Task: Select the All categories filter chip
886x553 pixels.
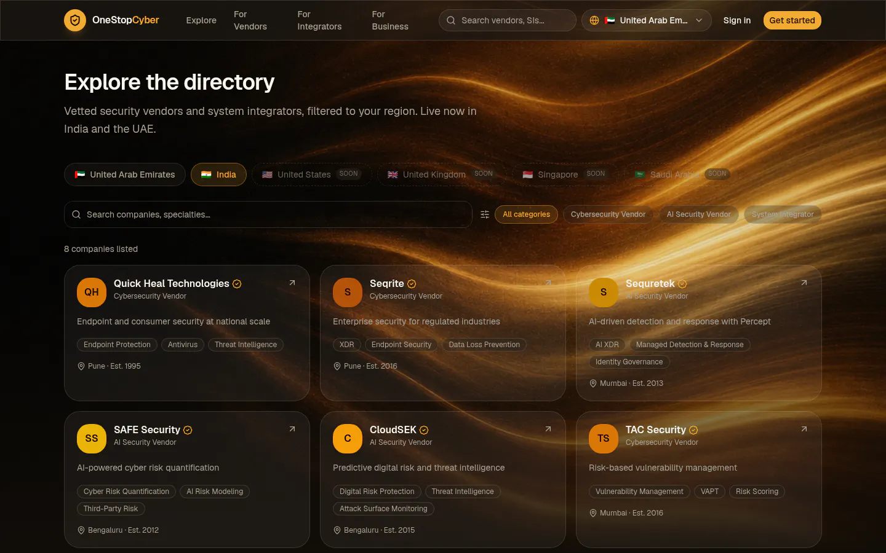Action: (x=526, y=214)
